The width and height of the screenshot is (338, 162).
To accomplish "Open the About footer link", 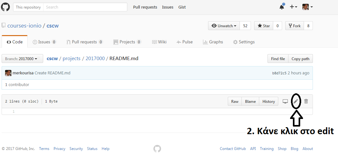I will (x=308, y=148).
